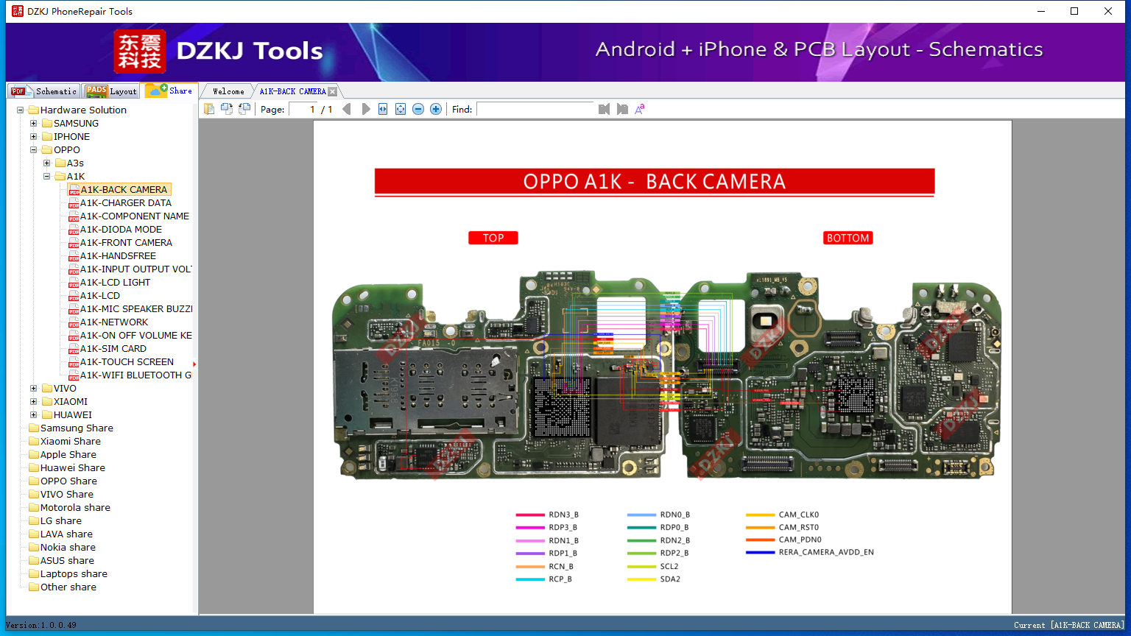Collapse the OPPO folder
Screen dimensions: 1131x636
click(34, 150)
